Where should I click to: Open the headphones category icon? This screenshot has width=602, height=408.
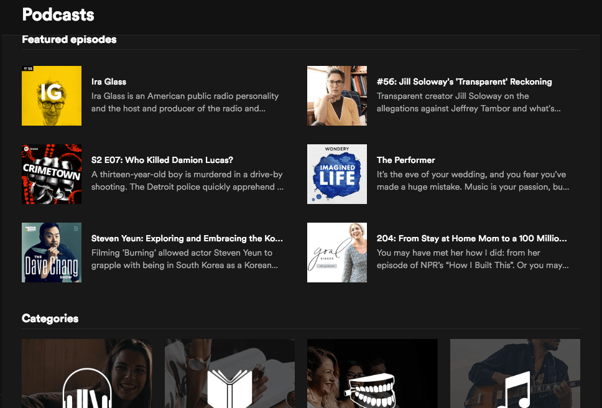click(86, 389)
